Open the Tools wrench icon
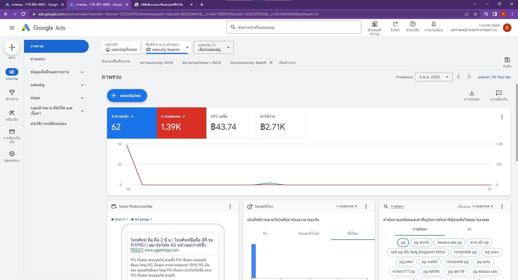518x280 pixels. click(x=12, y=113)
